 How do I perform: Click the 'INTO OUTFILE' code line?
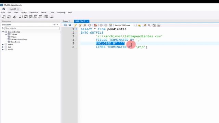click(92, 33)
